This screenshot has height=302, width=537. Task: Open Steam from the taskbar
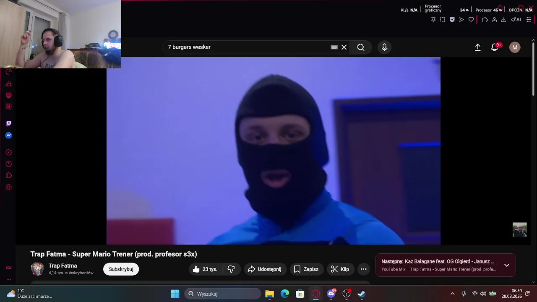(362, 294)
